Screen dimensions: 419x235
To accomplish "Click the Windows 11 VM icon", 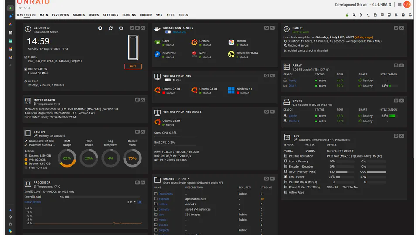I will pyautogui.click(x=231, y=91).
